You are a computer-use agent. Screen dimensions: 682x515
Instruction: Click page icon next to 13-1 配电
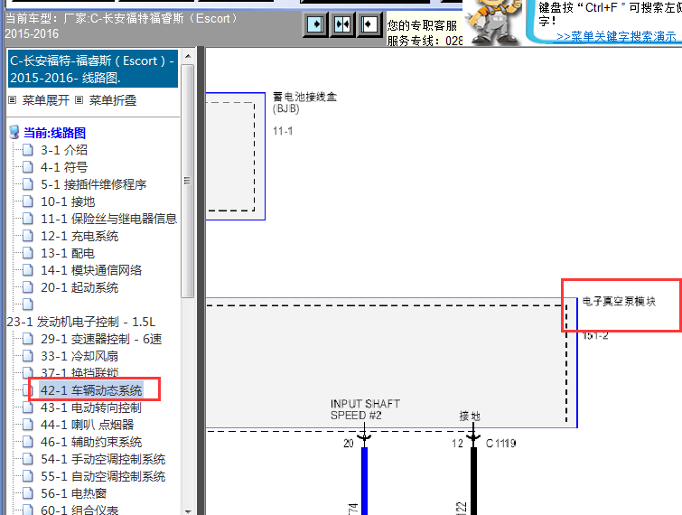click(28, 253)
